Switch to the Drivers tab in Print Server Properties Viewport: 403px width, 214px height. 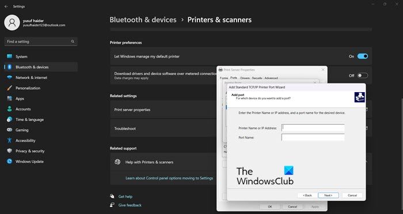[245, 78]
